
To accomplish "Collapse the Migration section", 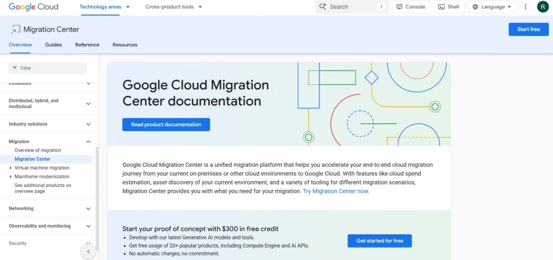I will pos(89,142).
